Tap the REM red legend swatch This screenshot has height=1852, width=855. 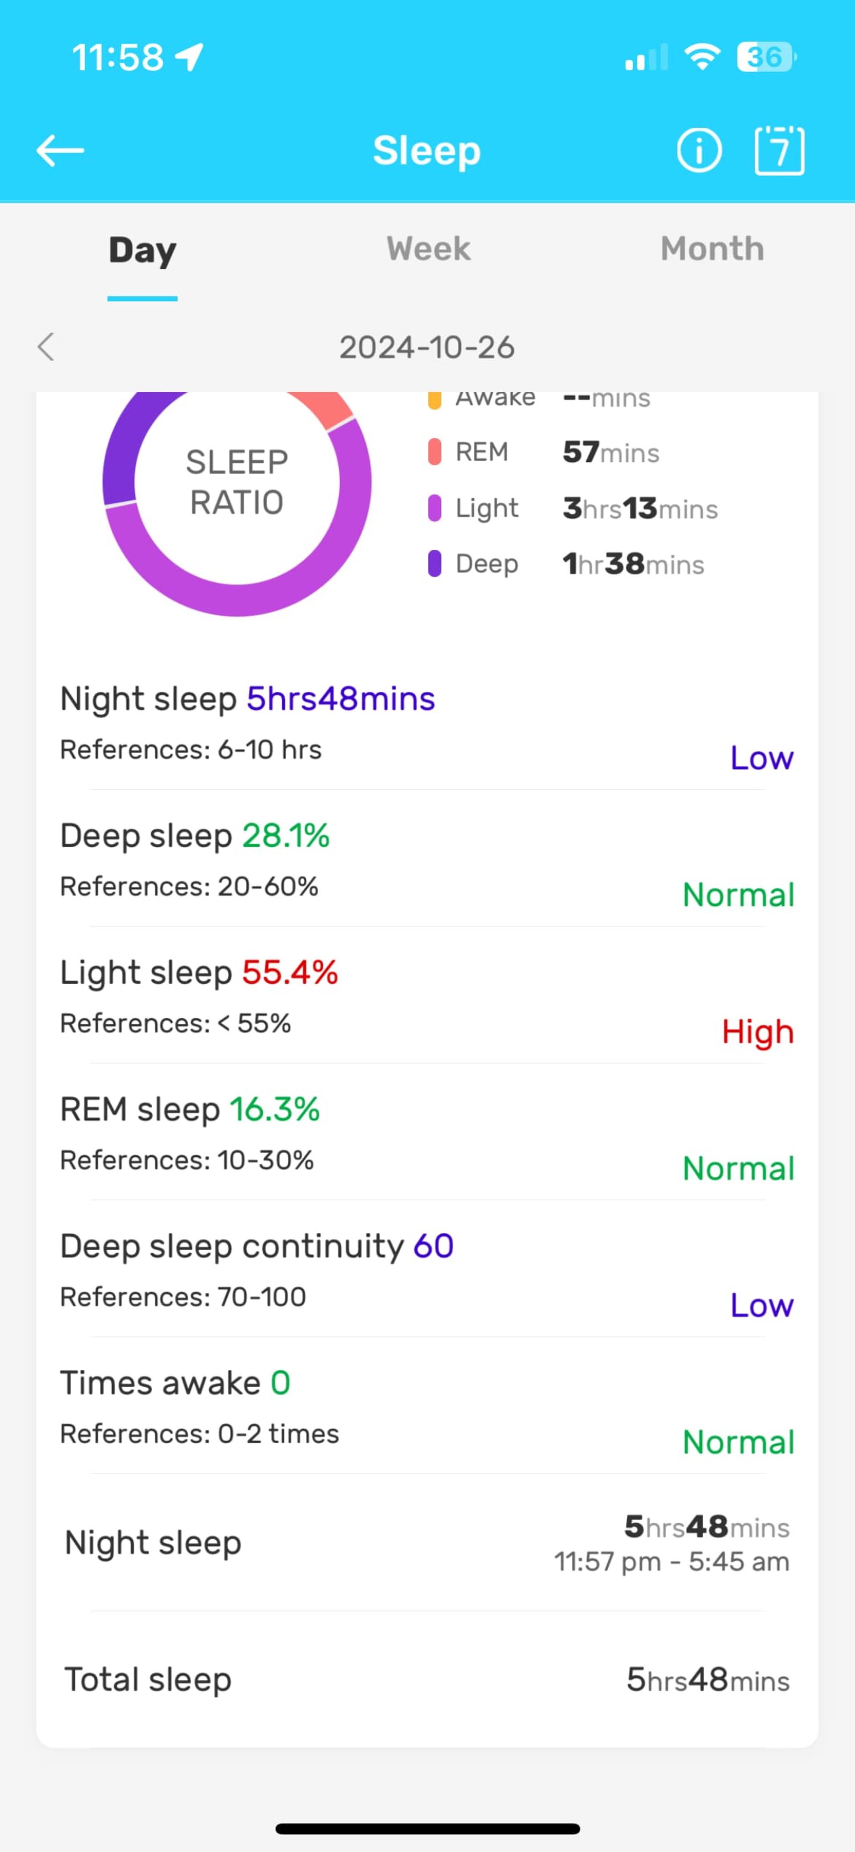coord(435,452)
